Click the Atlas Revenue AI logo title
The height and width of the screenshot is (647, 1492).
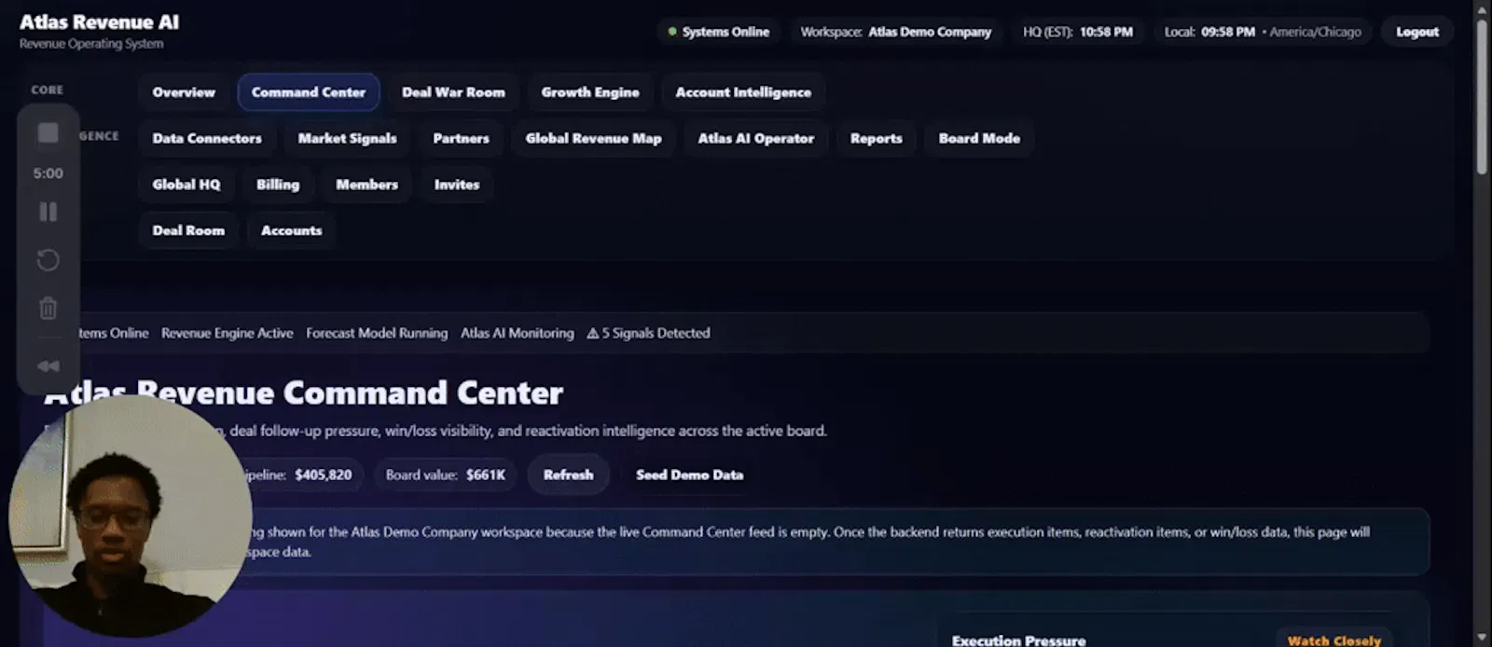coord(99,21)
